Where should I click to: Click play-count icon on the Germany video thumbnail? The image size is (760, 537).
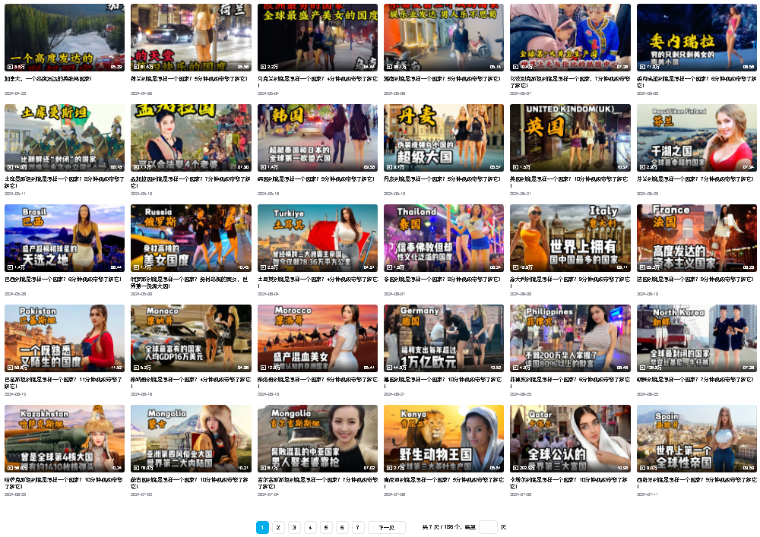pos(389,368)
